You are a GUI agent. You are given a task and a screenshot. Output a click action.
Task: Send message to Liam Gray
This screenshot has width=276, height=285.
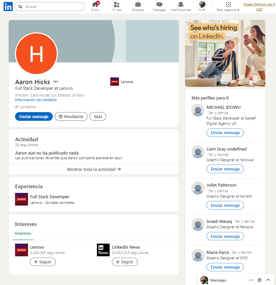click(225, 169)
